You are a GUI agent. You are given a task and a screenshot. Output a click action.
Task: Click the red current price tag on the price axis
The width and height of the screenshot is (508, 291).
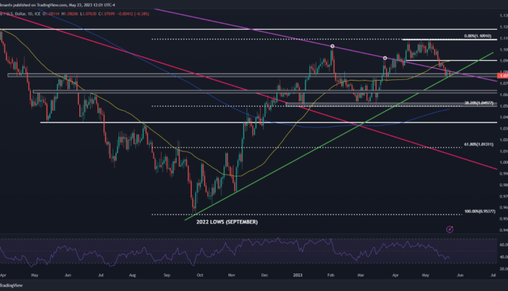502,75
